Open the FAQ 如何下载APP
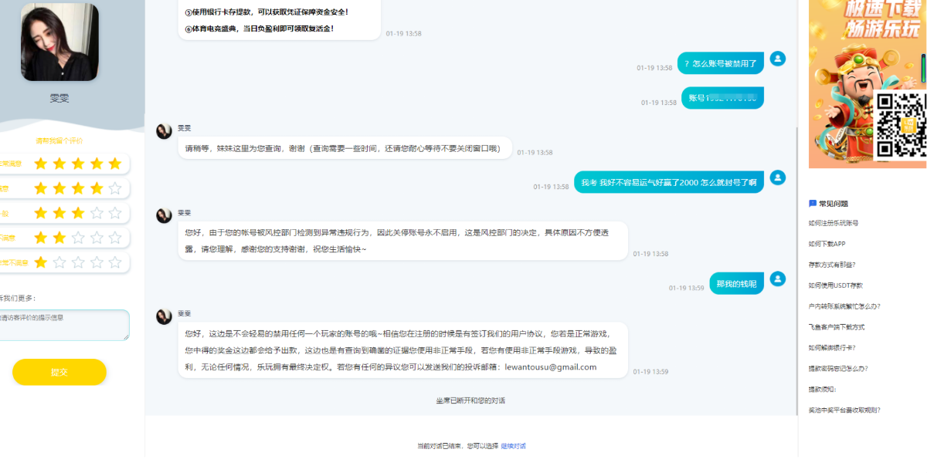927x473 pixels. tap(827, 244)
